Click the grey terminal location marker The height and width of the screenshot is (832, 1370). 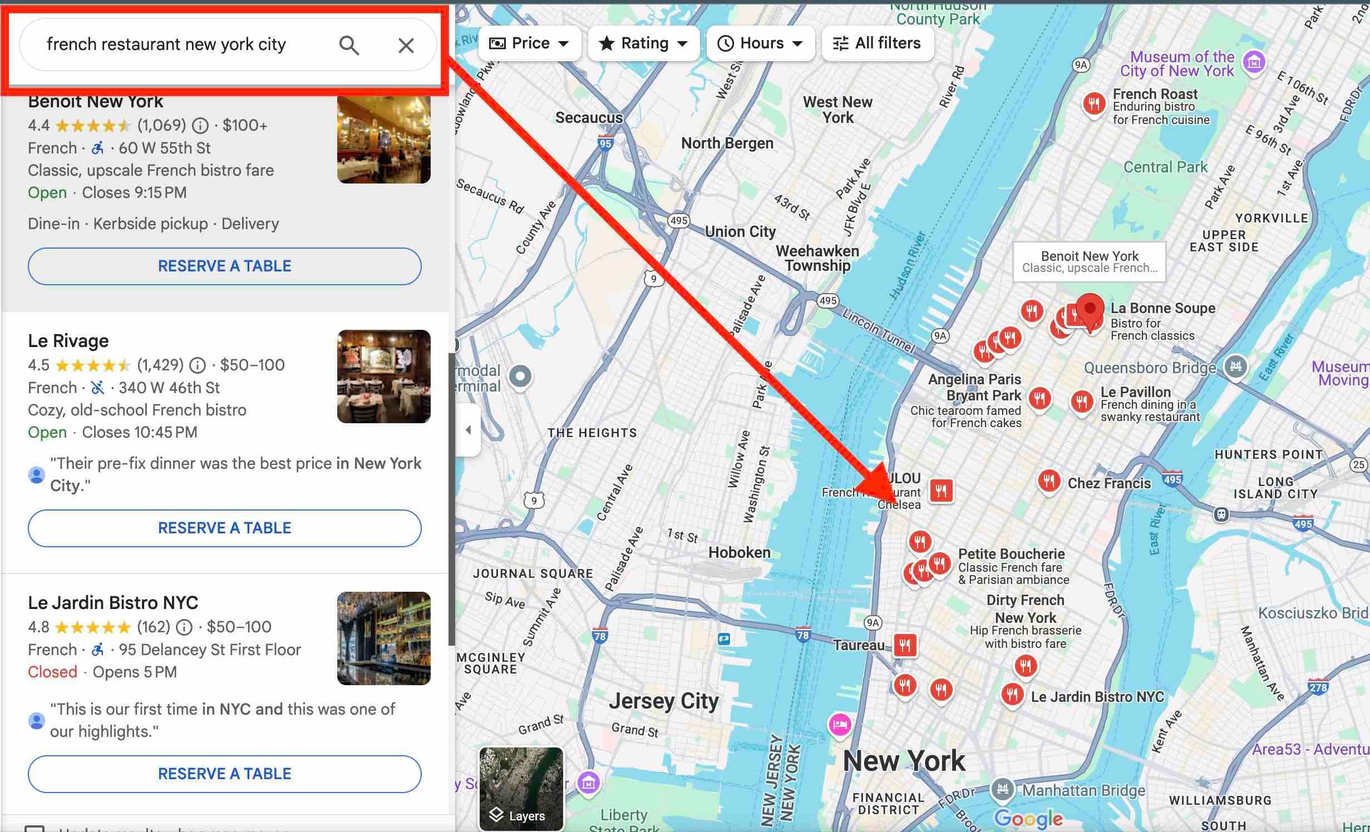tap(521, 377)
